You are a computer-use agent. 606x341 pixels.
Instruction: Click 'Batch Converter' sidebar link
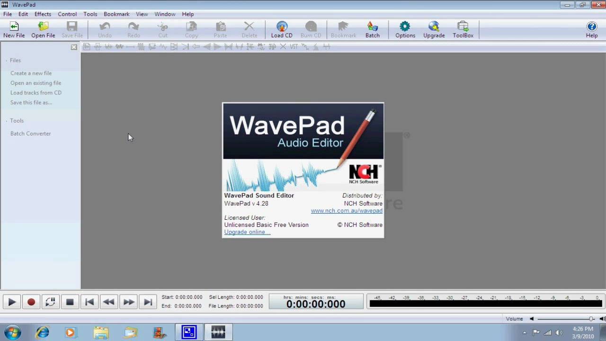(31, 134)
